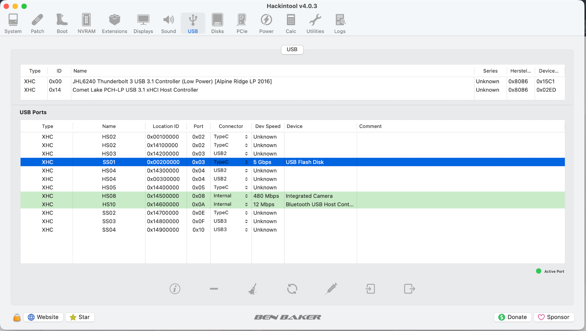Click the syringe Inject icon
The image size is (586, 331).
click(331, 289)
